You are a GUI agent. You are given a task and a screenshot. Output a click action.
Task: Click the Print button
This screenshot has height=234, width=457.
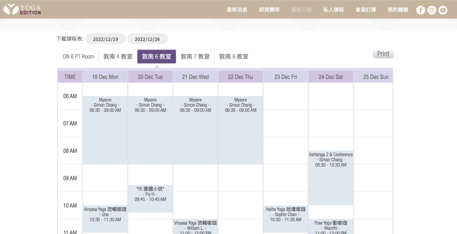point(383,54)
